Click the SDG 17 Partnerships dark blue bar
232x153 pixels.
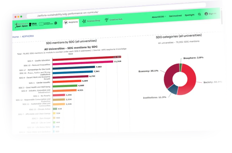pos(74,68)
